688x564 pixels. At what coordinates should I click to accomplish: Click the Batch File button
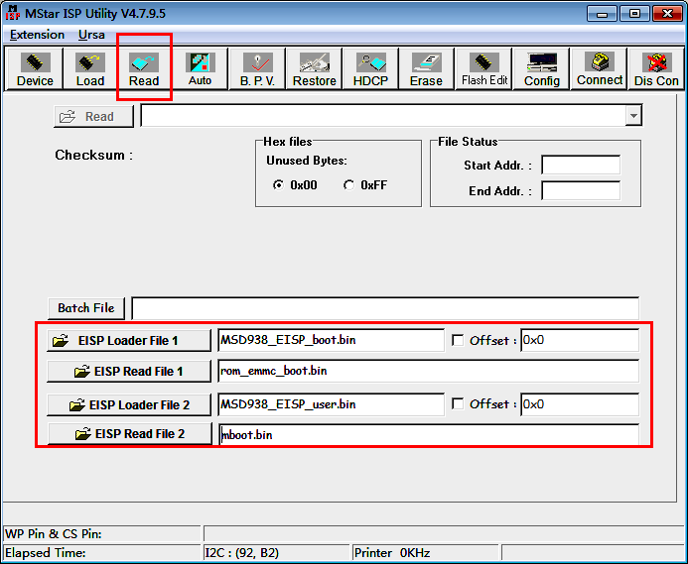click(86, 308)
